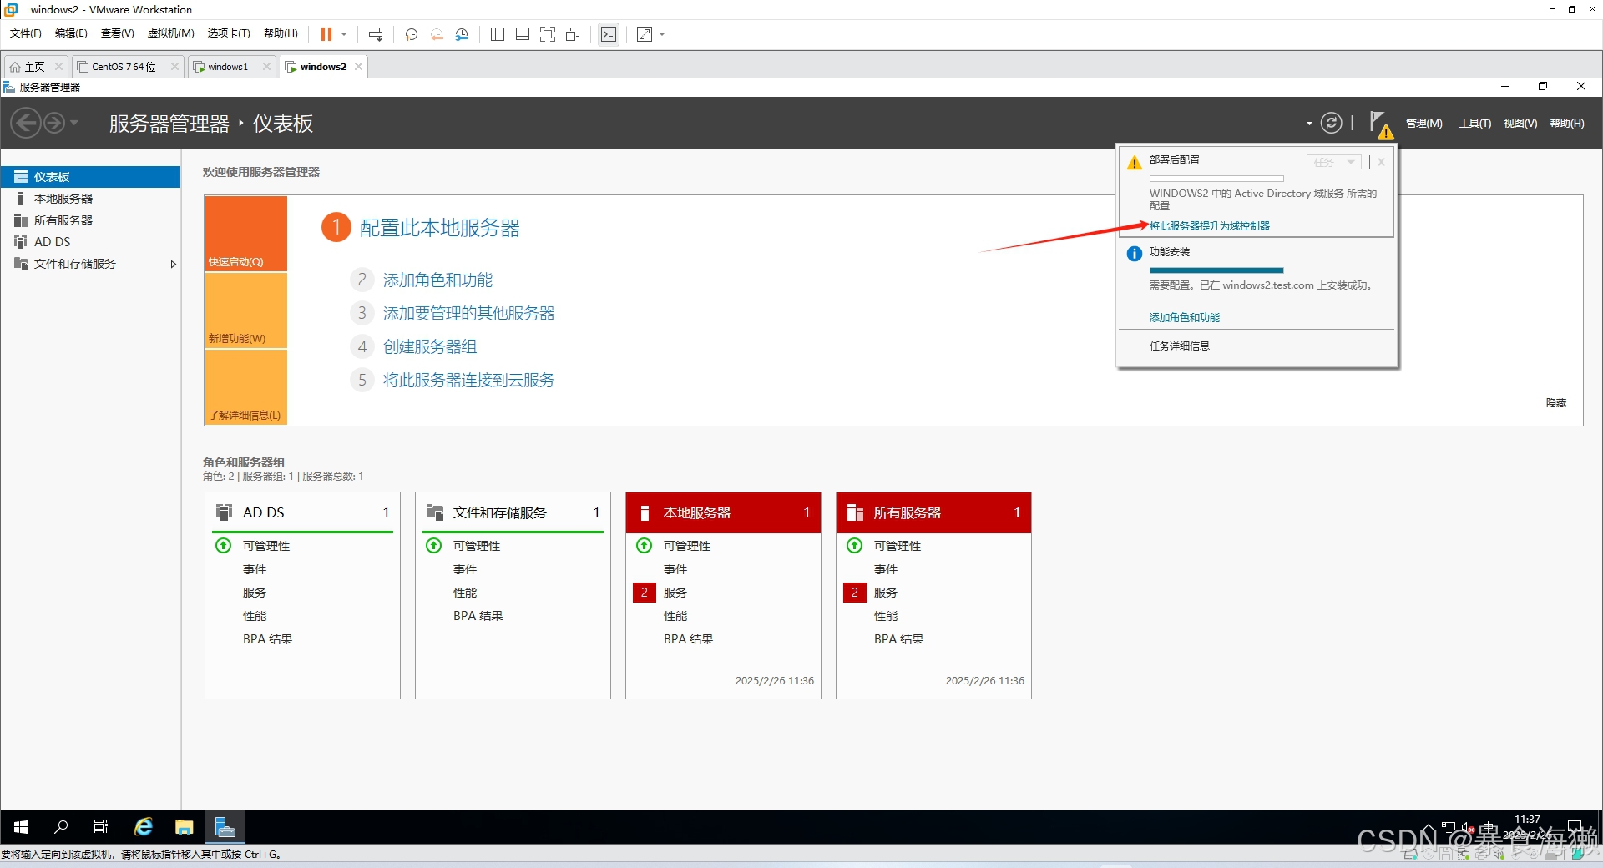Click the revert to snapshot icon

coord(437,34)
